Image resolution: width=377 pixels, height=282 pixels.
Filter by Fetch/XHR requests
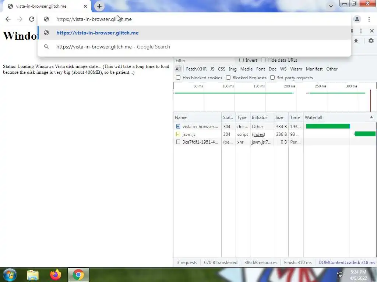196,69
